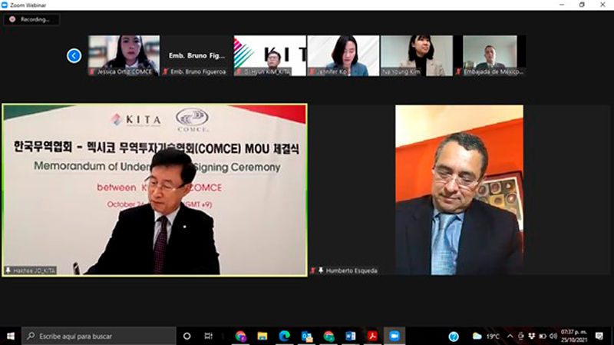Click the Humberto Esqueda name label
The image size is (614, 345).
[x=352, y=270]
